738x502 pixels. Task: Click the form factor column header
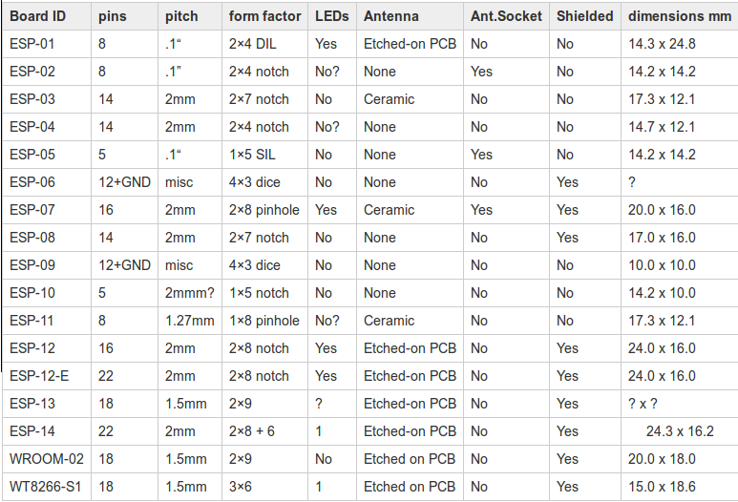(x=264, y=16)
